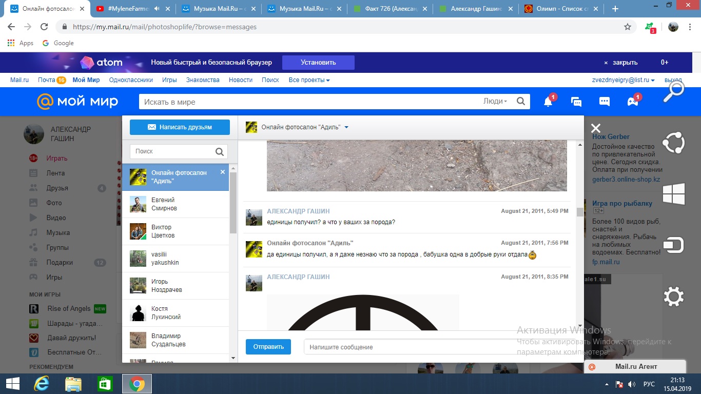Viewport: 701px width, 394px height.
Task: Open conversation with vasilii yakushkin
Action: (176, 259)
